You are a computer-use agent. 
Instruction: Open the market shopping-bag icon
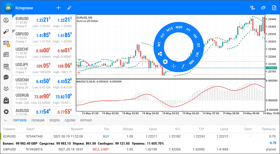[x=6, y=100]
